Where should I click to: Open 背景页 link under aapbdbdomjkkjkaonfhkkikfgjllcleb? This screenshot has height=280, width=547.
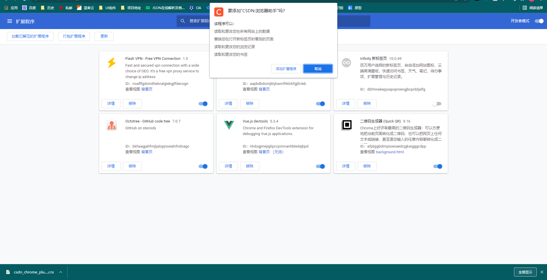pyautogui.click(x=264, y=89)
